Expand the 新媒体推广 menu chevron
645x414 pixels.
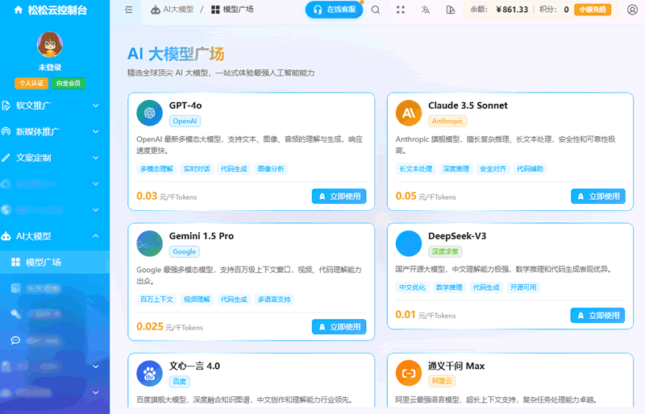[x=96, y=131]
